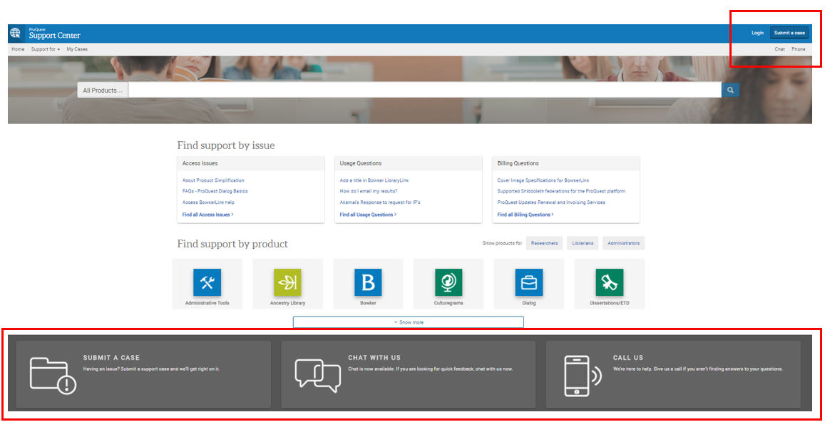The height and width of the screenshot is (427, 825).
Task: Click the Dissertations/ETD label
Action: [x=609, y=304]
